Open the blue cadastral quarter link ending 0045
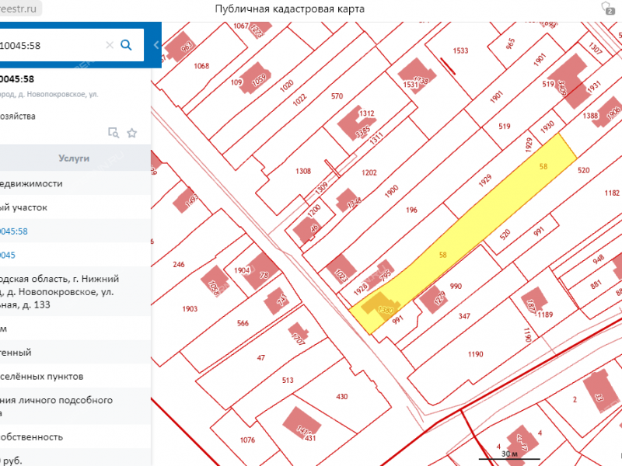622x466 pixels. (8, 255)
